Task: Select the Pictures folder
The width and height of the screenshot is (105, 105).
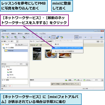Action: click(x=16, y=51)
